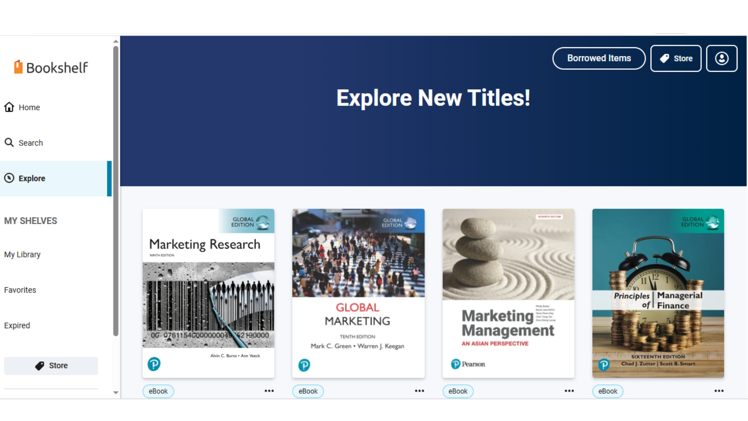Open the Marketing Management book cover
This screenshot has height=421, width=748.
point(508,293)
